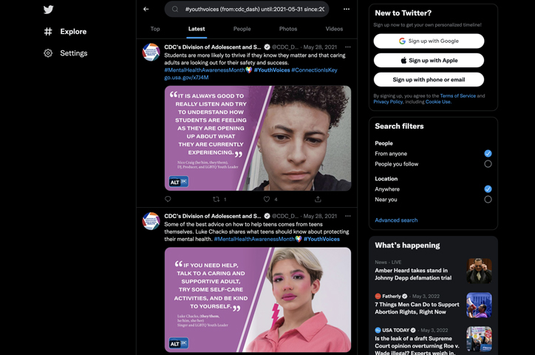Open Supreme Court draft leak headline
Viewport: 535px width, 355px height.
[417, 346]
